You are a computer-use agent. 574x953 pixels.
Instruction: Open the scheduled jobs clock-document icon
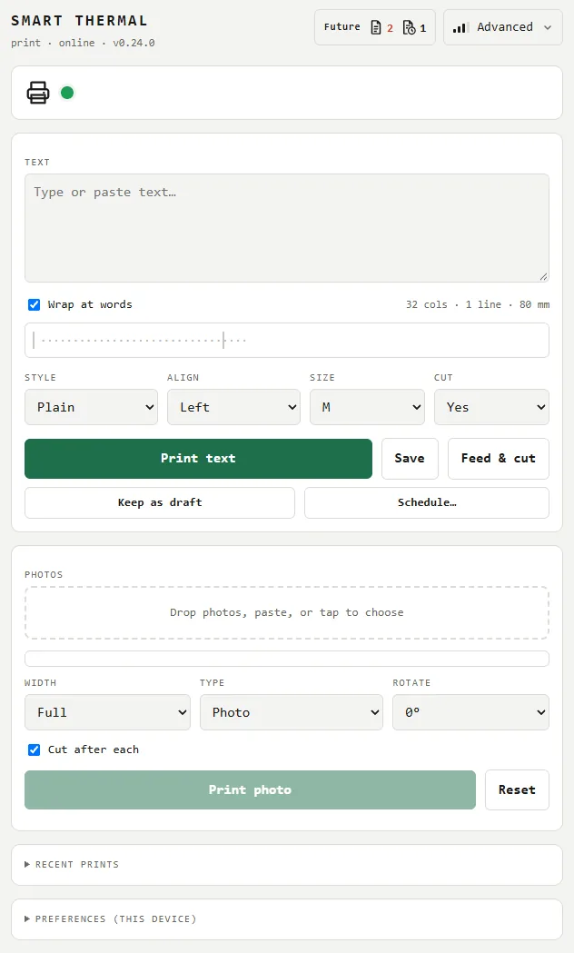tap(410, 27)
